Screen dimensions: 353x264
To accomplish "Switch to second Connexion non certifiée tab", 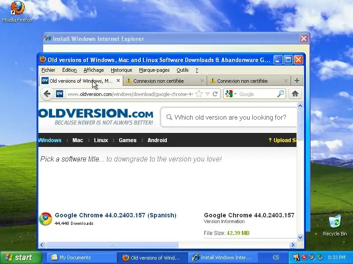I will click(248, 81).
